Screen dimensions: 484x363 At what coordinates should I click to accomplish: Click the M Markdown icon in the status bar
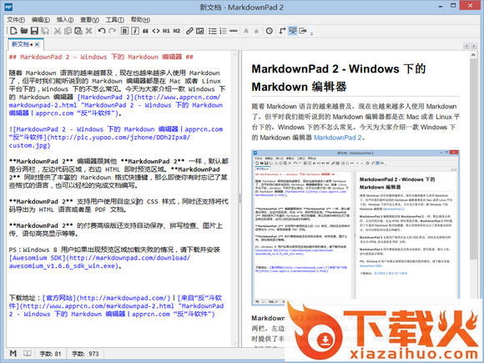point(13,353)
